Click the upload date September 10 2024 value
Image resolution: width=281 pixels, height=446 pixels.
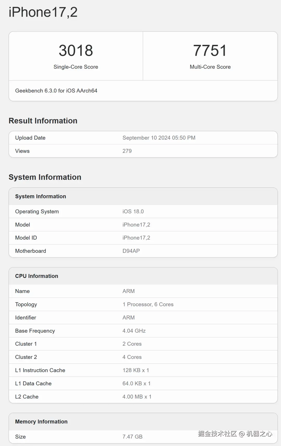[159, 138]
